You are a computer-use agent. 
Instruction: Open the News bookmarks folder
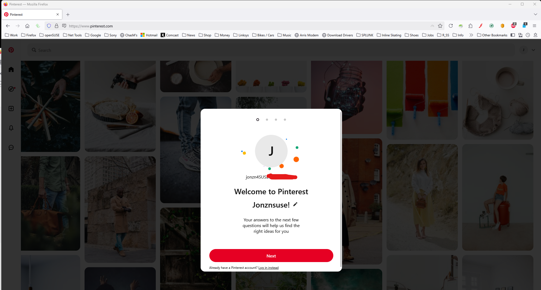(x=189, y=35)
